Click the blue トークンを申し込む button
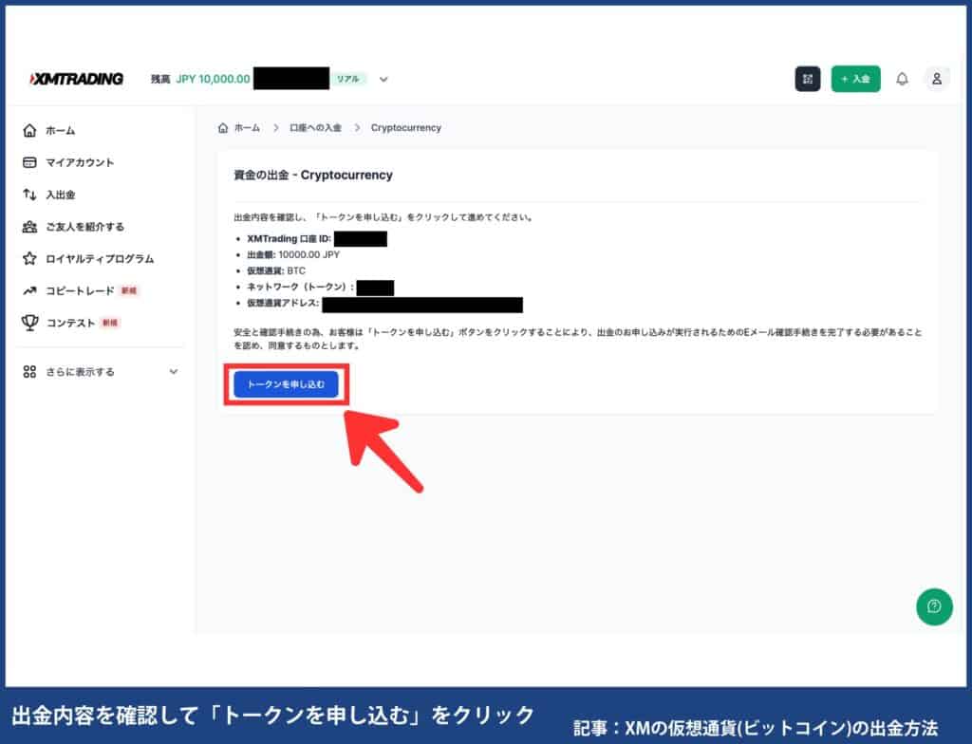This screenshot has width=972, height=744. tap(286, 384)
